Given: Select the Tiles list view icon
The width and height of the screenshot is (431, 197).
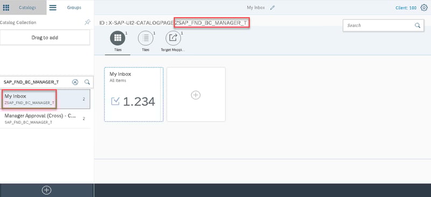Looking at the screenshot, I should click(145, 38).
